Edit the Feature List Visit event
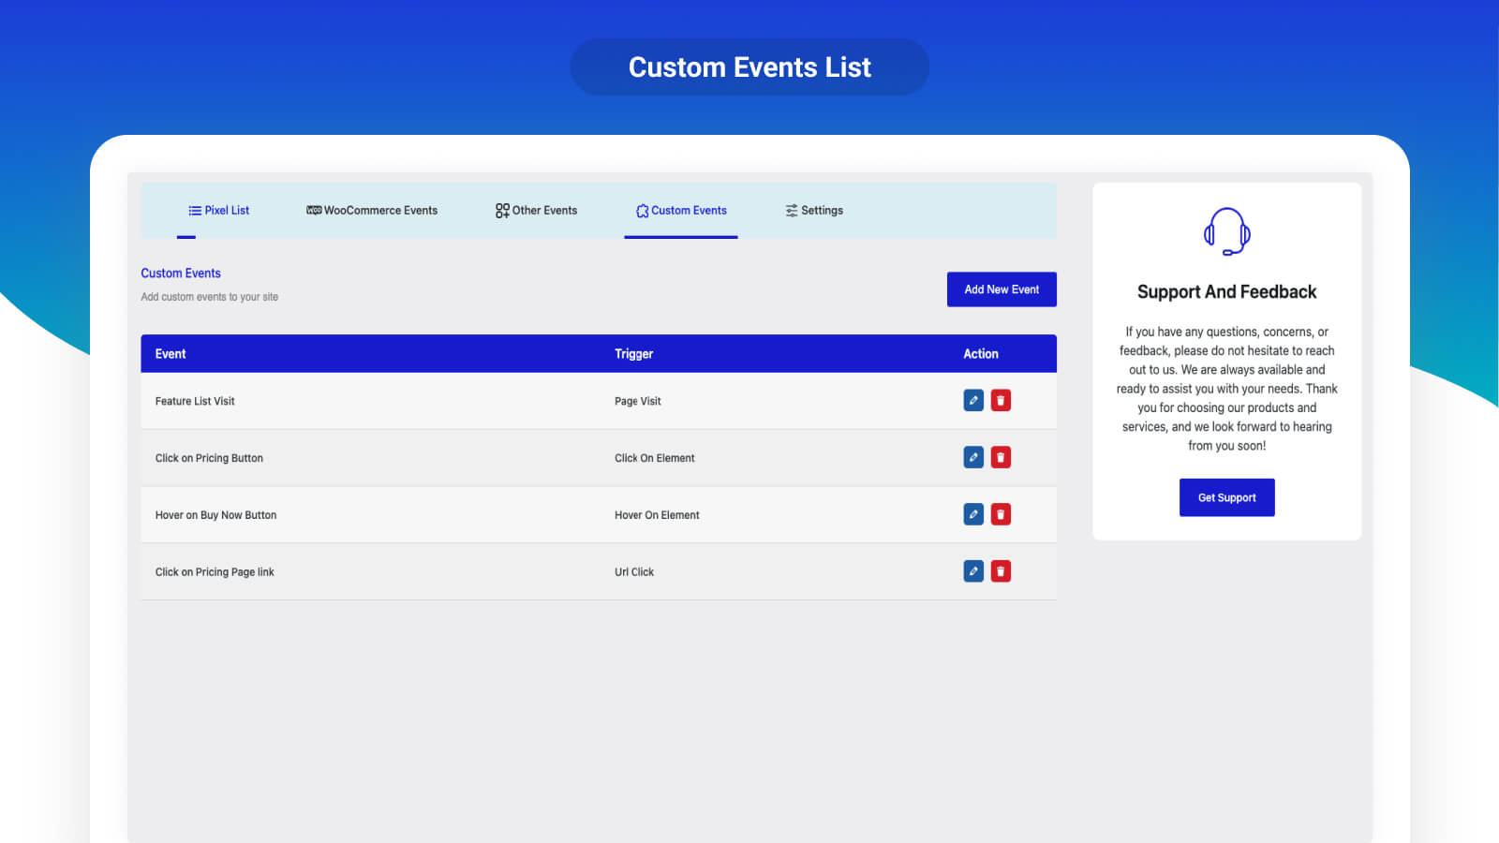Screen dimensions: 1499x843 (x=973, y=401)
